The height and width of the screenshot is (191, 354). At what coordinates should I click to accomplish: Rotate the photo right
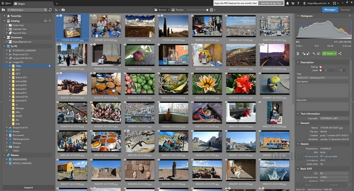pyautogui.click(x=307, y=53)
